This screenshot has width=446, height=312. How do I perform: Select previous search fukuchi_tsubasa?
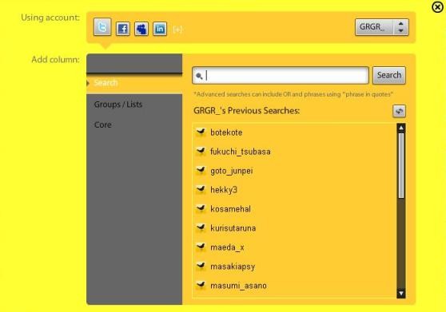point(241,152)
